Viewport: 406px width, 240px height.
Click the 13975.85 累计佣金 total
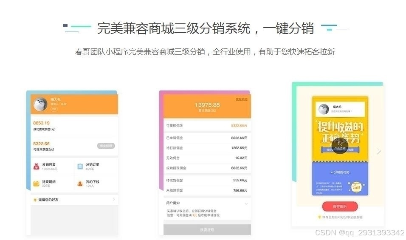207,107
